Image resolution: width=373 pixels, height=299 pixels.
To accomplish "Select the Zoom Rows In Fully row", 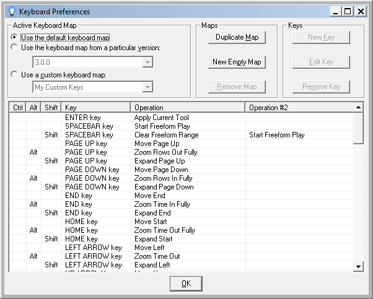I will (x=182, y=178).
